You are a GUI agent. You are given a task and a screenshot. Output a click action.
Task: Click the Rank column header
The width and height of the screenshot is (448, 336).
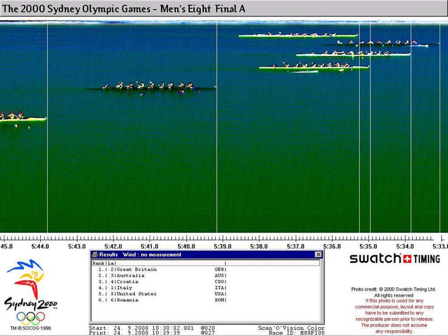[x=98, y=263]
